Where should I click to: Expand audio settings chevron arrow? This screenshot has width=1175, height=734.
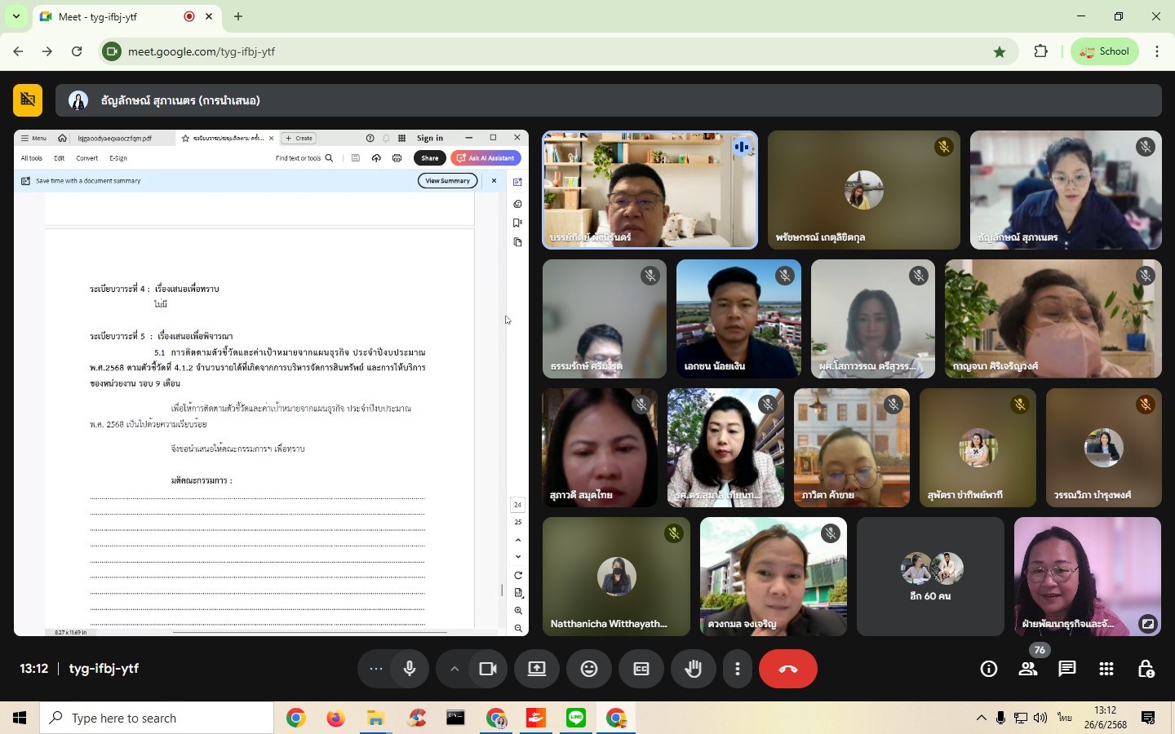click(454, 669)
